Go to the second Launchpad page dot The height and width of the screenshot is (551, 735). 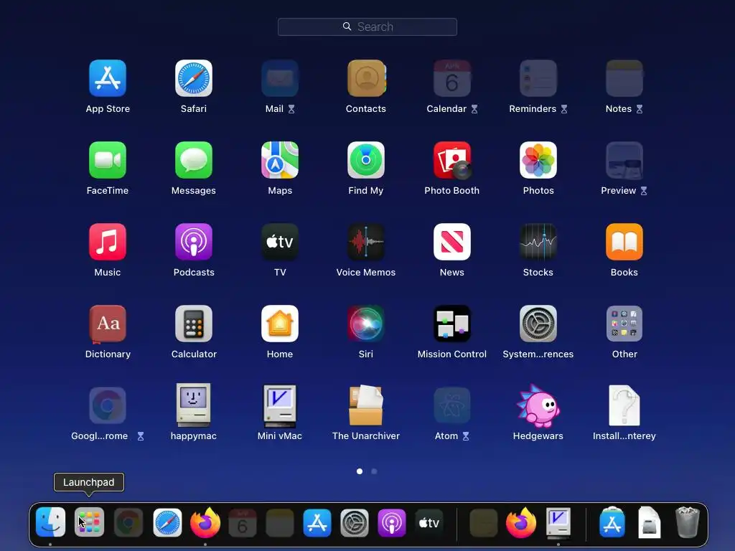coord(374,471)
